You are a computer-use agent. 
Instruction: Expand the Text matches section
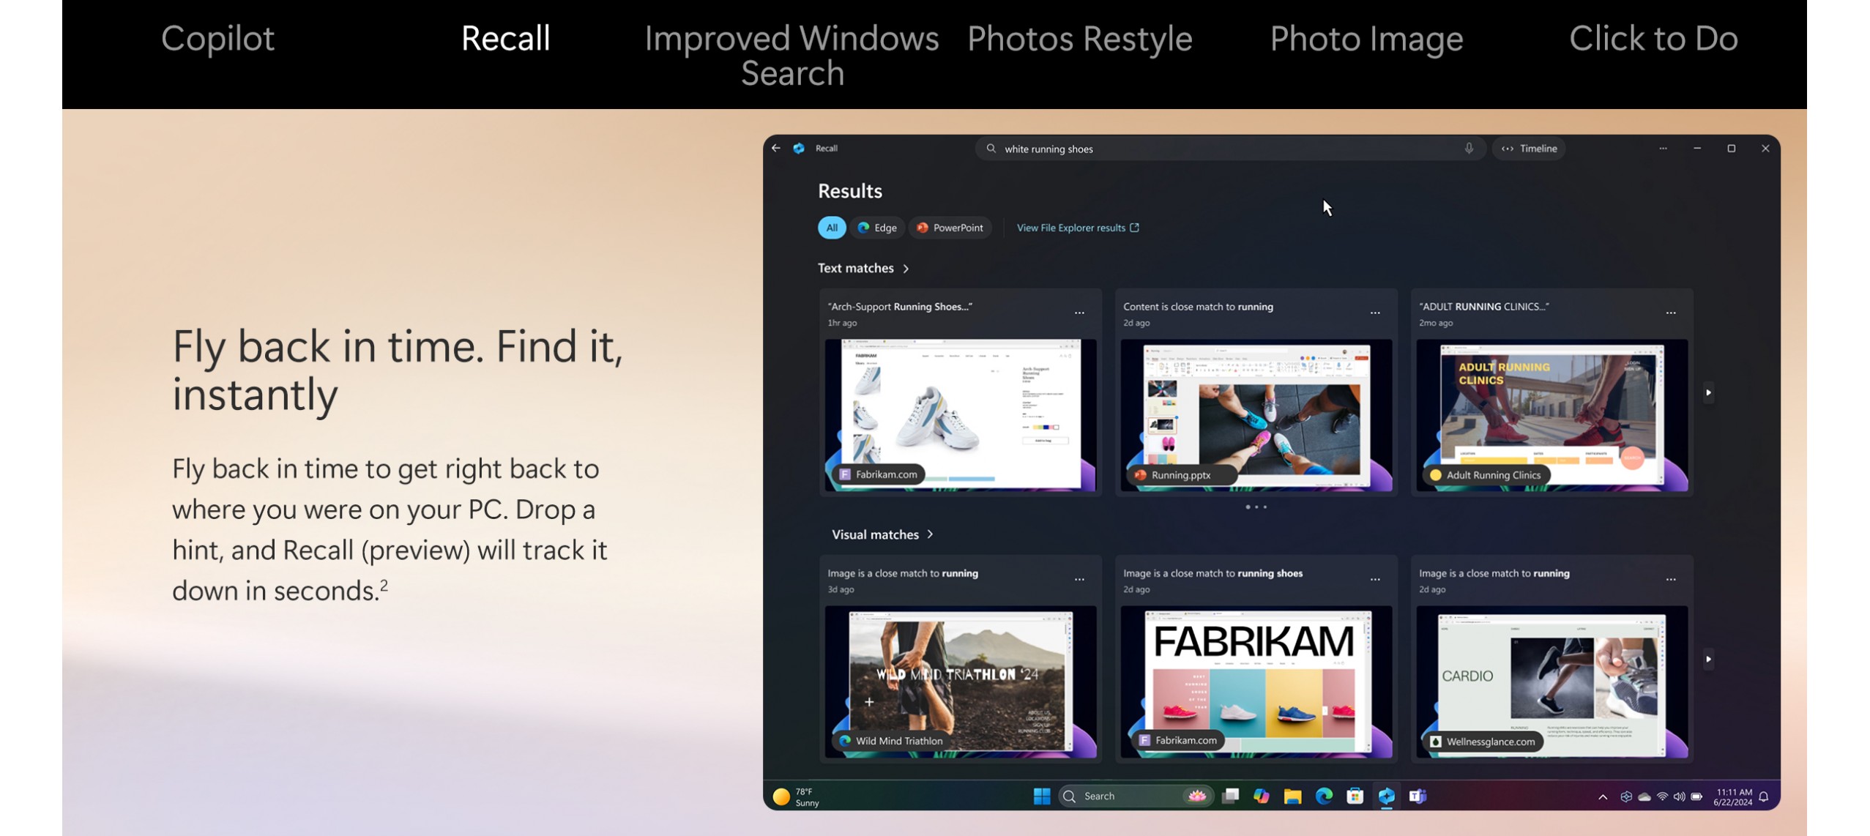pyautogui.click(x=864, y=269)
